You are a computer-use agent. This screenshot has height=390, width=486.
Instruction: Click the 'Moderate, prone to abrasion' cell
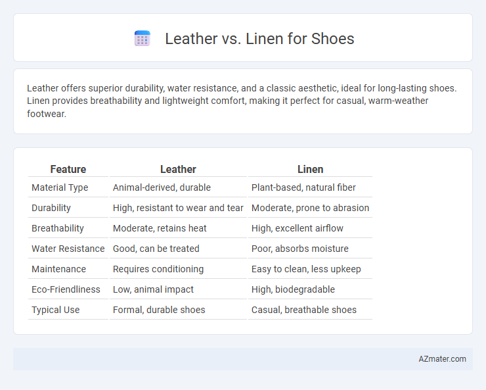click(x=310, y=208)
